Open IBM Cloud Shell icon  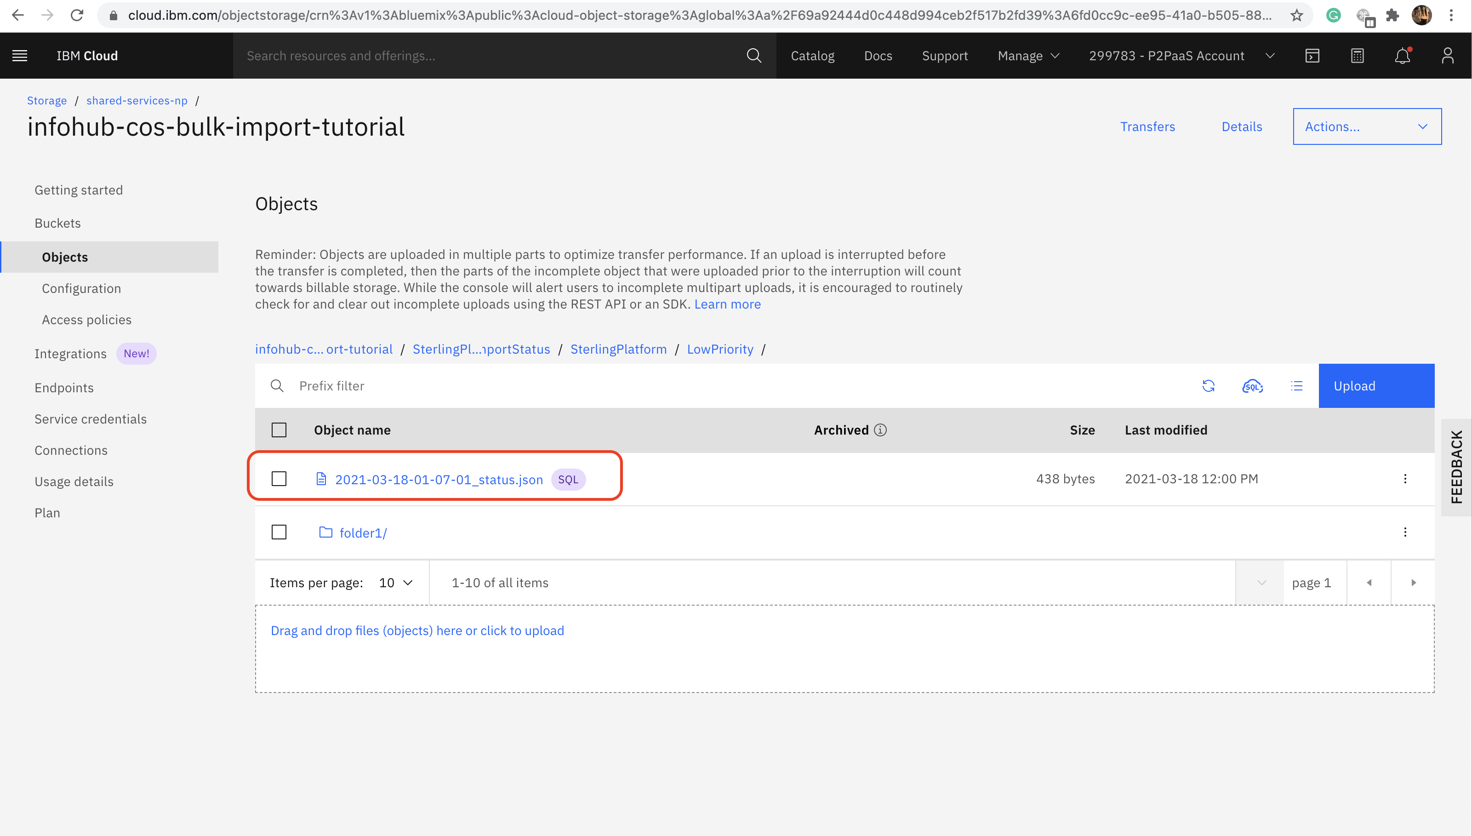[1312, 56]
